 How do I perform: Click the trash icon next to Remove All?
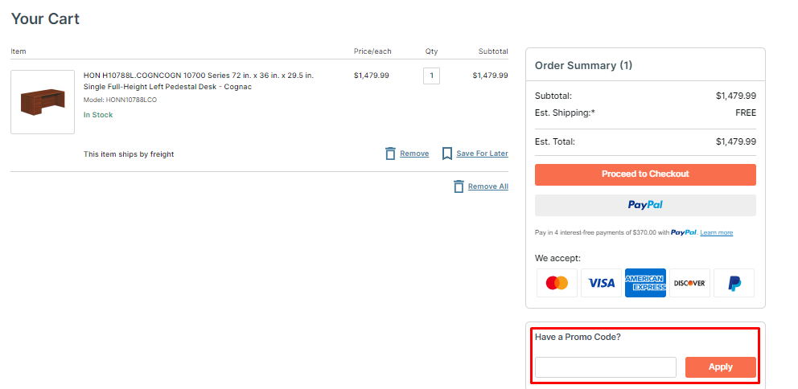click(x=459, y=186)
